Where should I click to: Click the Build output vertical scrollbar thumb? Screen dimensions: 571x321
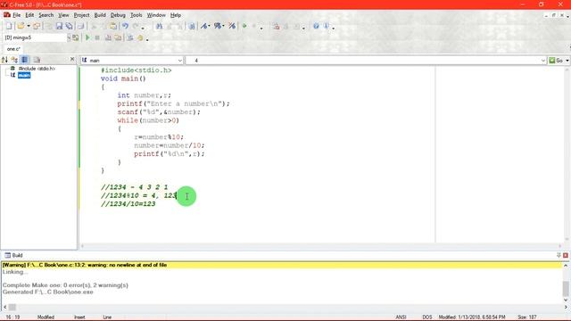tap(566, 289)
